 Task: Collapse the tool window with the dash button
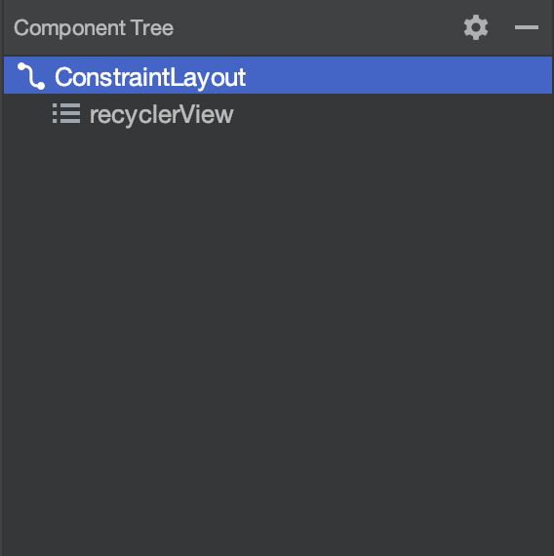pyautogui.click(x=527, y=27)
